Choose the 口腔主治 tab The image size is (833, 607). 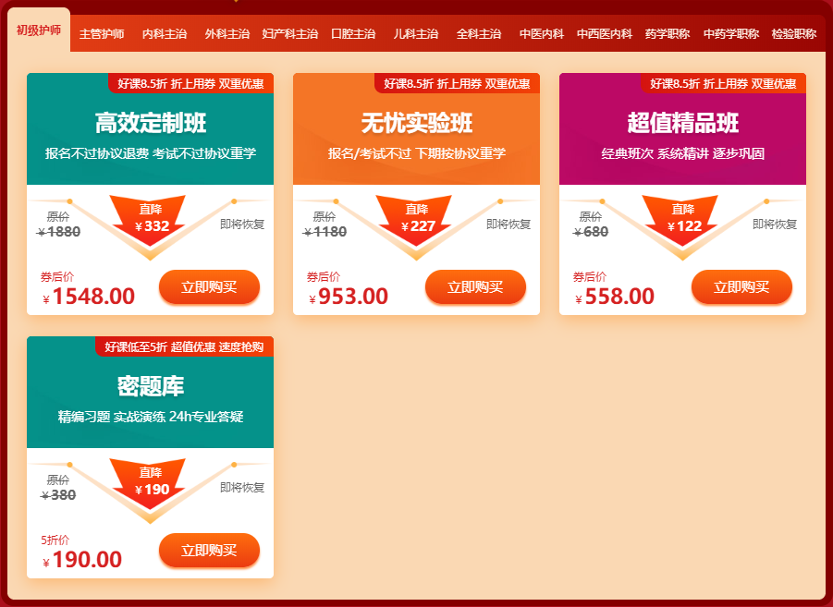tap(353, 34)
